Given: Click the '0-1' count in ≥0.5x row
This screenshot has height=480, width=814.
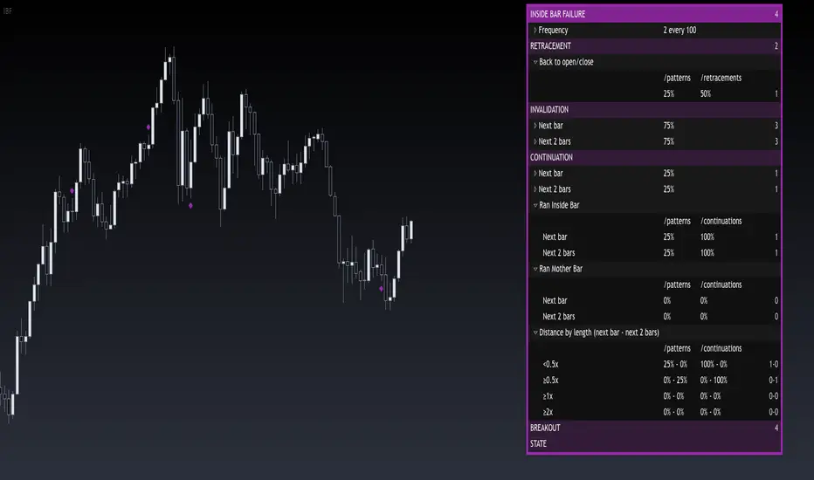Looking at the screenshot, I should [774, 381].
